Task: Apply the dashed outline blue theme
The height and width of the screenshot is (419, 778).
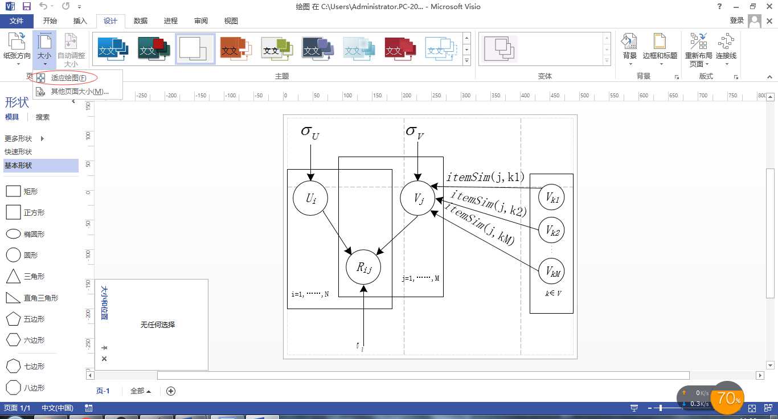Action: (x=441, y=49)
